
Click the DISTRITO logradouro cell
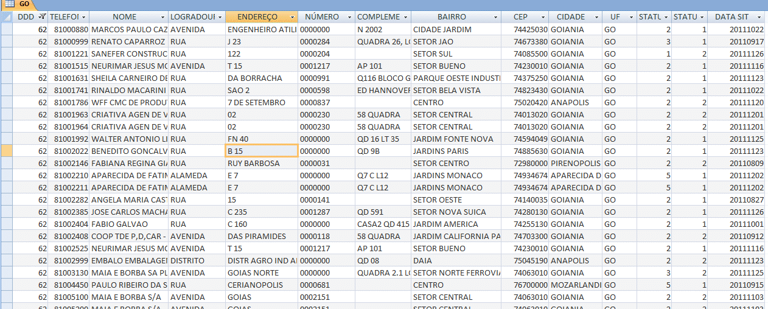pos(197,260)
